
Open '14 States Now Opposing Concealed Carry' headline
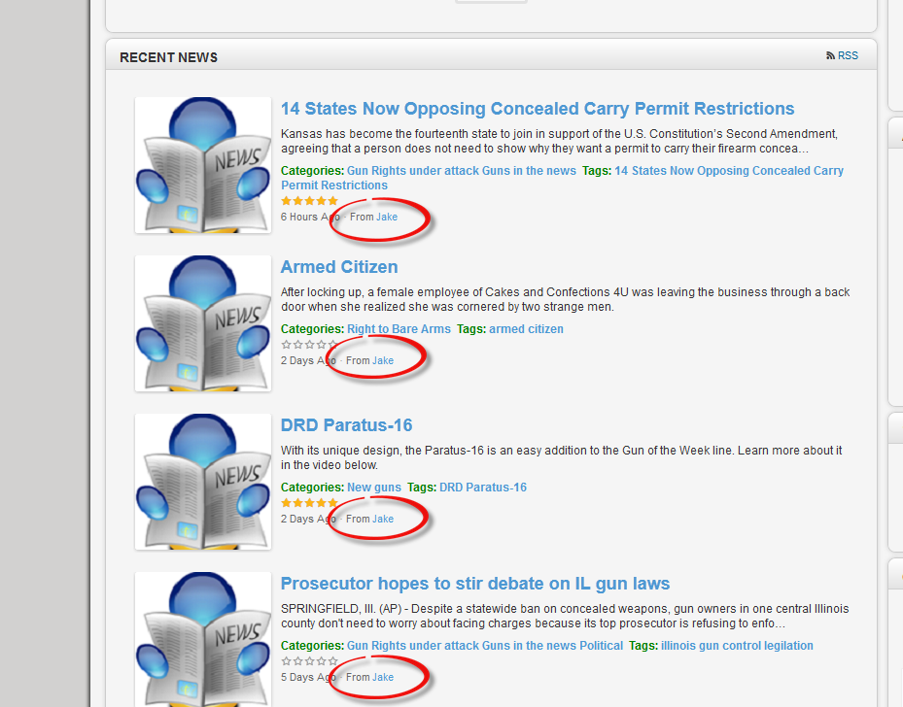(538, 109)
